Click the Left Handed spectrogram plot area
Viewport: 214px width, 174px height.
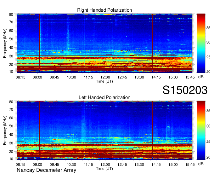point(104,130)
